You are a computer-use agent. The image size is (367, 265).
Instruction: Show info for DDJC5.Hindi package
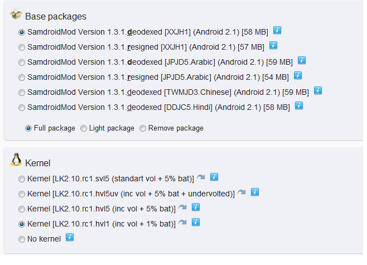299,105
